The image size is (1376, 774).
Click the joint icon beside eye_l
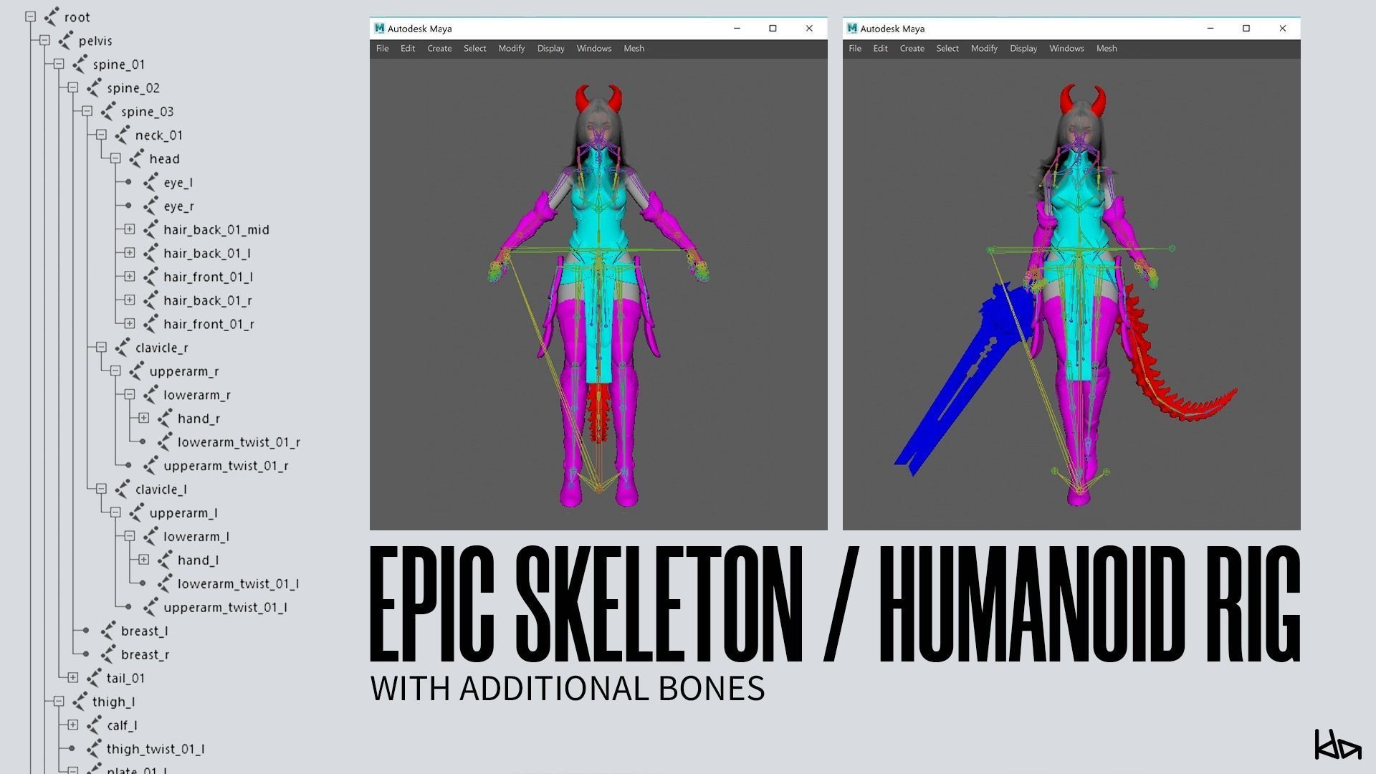click(x=150, y=182)
